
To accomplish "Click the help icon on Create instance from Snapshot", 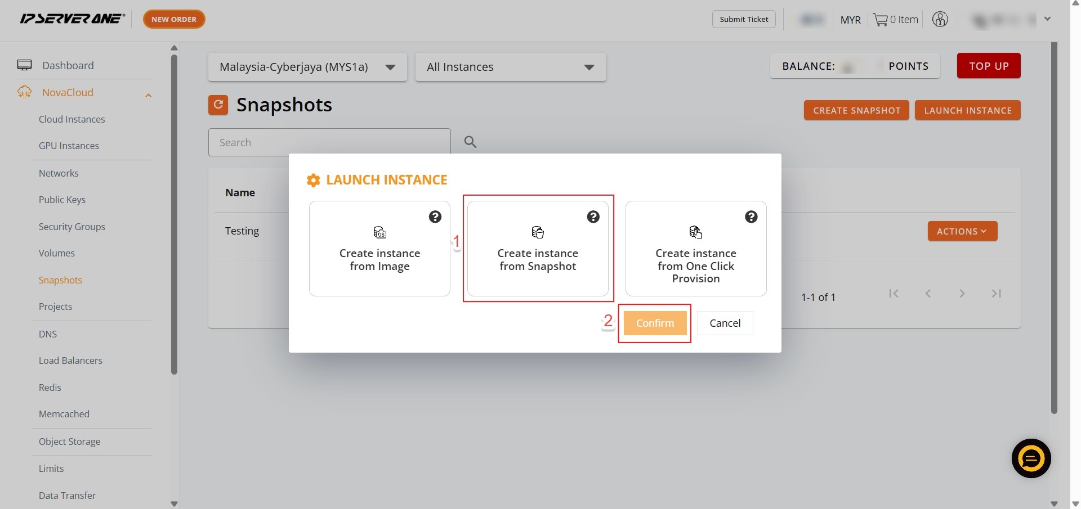I will pos(593,217).
